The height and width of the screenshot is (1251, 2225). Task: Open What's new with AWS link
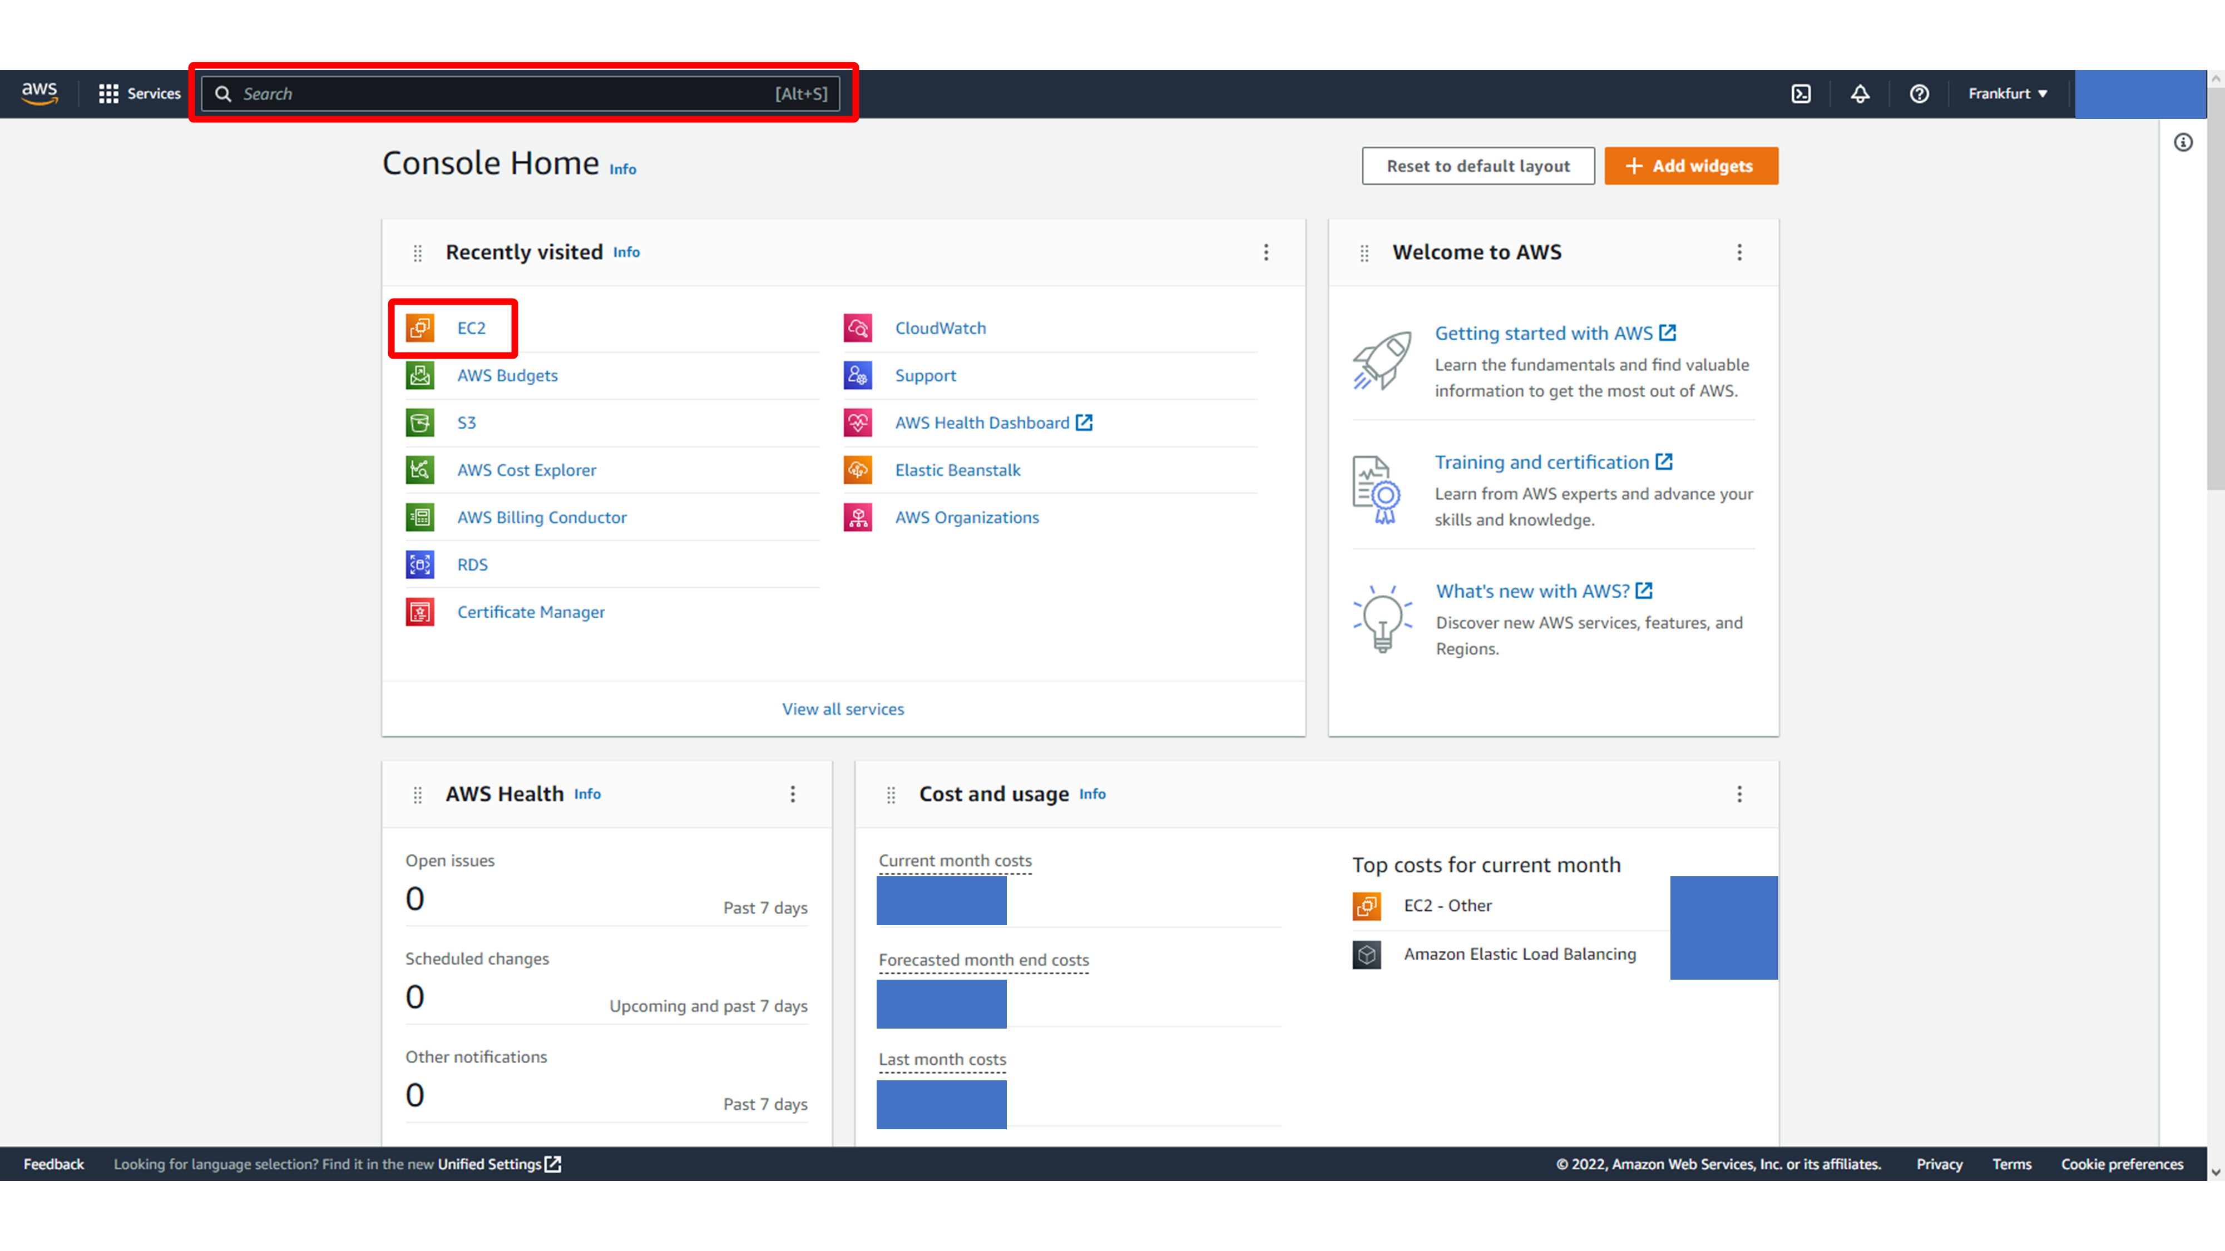[x=1544, y=592]
